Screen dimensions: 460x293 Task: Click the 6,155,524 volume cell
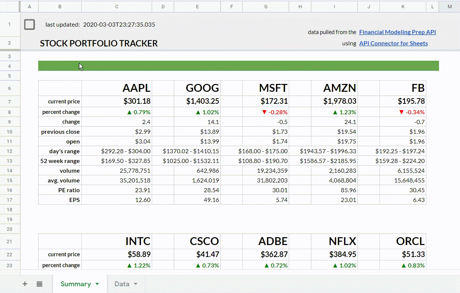click(x=403, y=170)
